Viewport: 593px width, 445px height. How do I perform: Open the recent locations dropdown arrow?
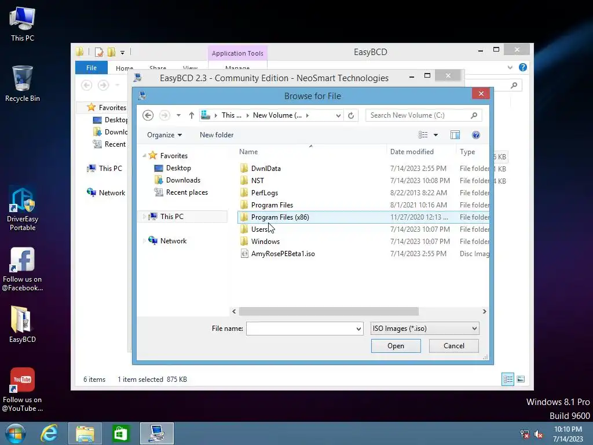click(x=178, y=115)
